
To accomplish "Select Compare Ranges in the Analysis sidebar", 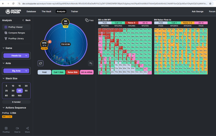I will click(x=16, y=33).
